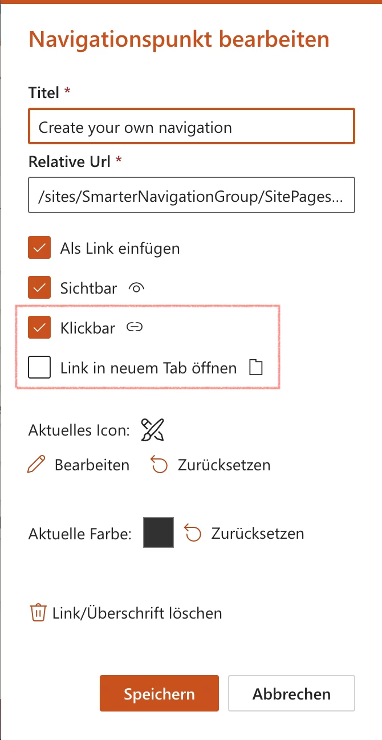
Task: Uncheck the 'Als Link einfügen' checkbox
Action: 39,248
